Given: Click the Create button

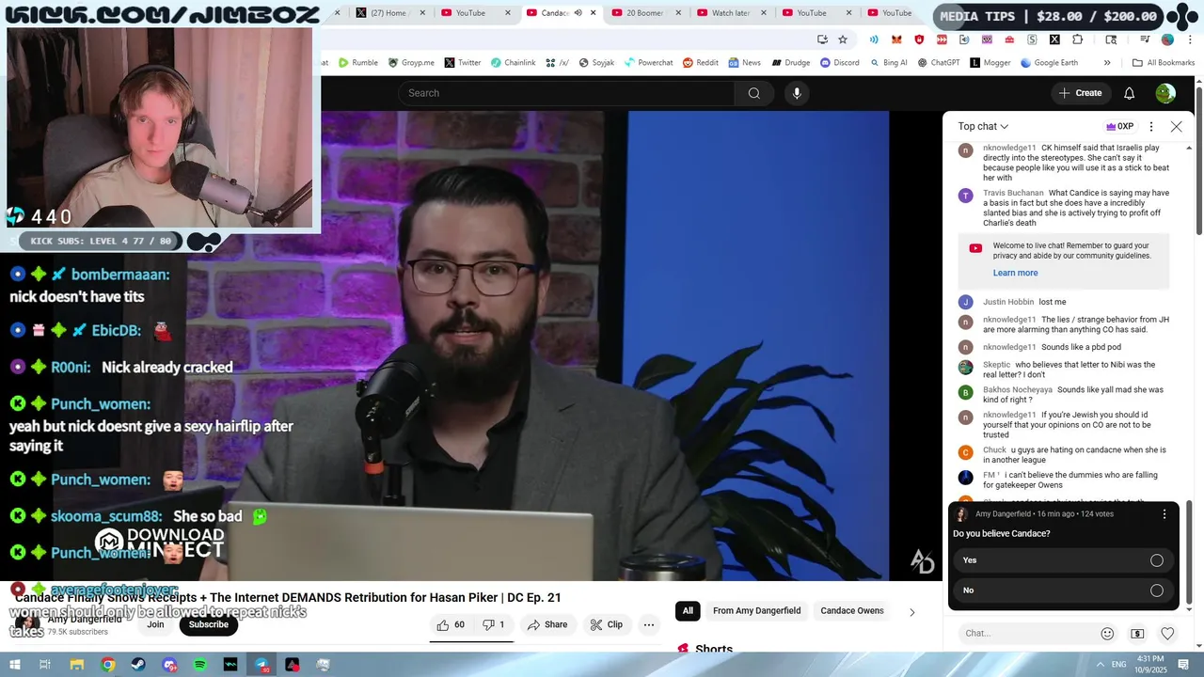Looking at the screenshot, I should 1080,93.
